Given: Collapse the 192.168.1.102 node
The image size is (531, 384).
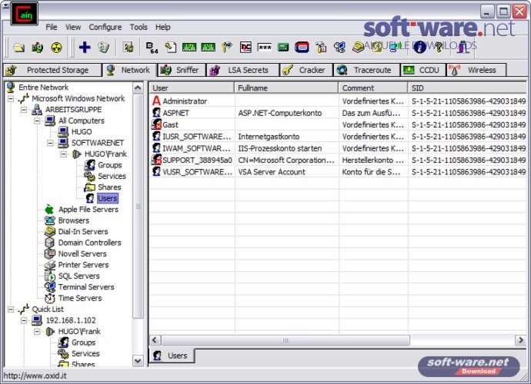Looking at the screenshot, I should 24,320.
